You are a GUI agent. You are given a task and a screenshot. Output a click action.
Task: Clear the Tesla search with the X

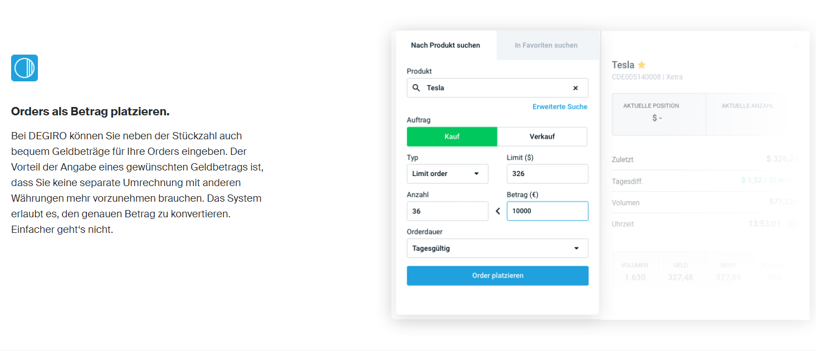pyautogui.click(x=575, y=88)
